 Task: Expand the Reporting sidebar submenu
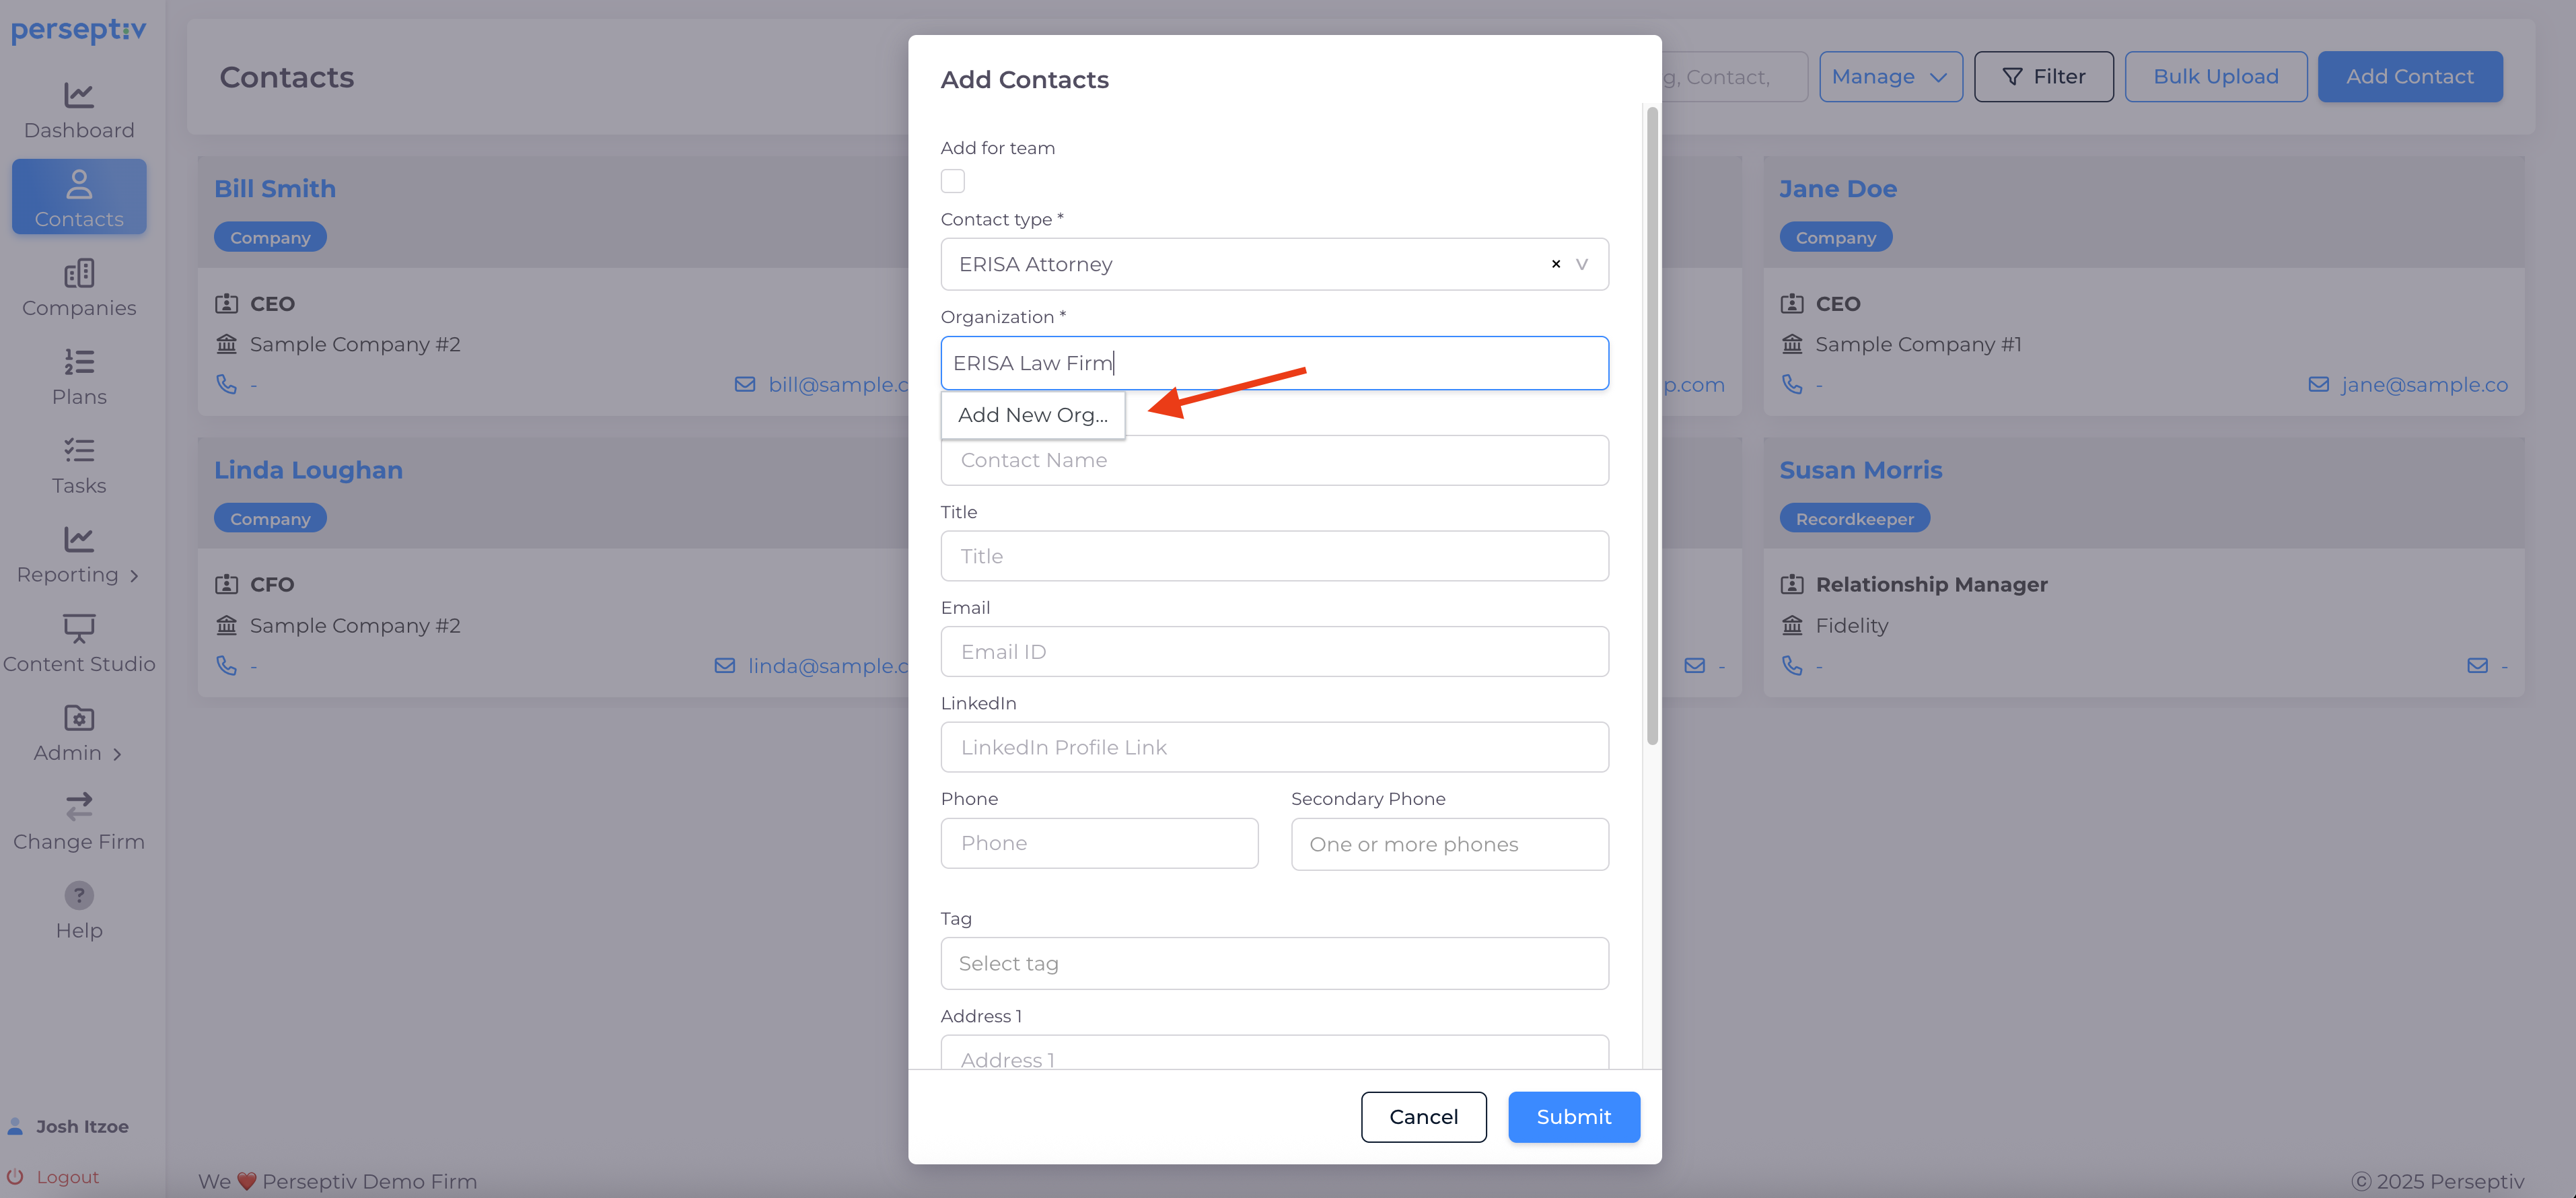134,575
